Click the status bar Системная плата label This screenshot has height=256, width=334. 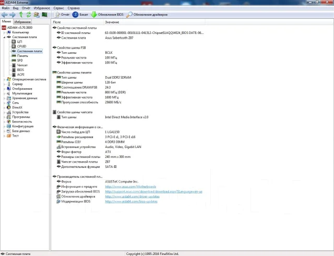pyautogui.click(x=18, y=254)
